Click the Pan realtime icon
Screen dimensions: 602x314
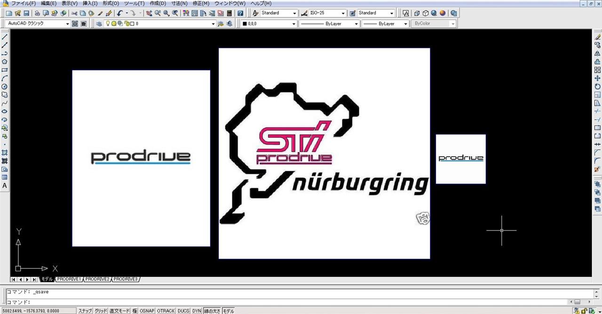click(149, 13)
